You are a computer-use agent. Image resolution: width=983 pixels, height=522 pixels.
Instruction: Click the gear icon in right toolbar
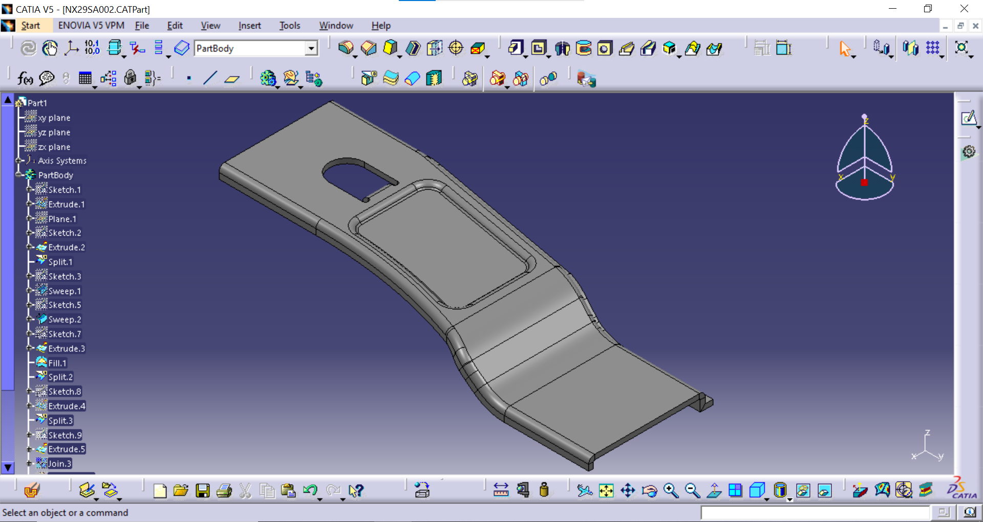(968, 152)
